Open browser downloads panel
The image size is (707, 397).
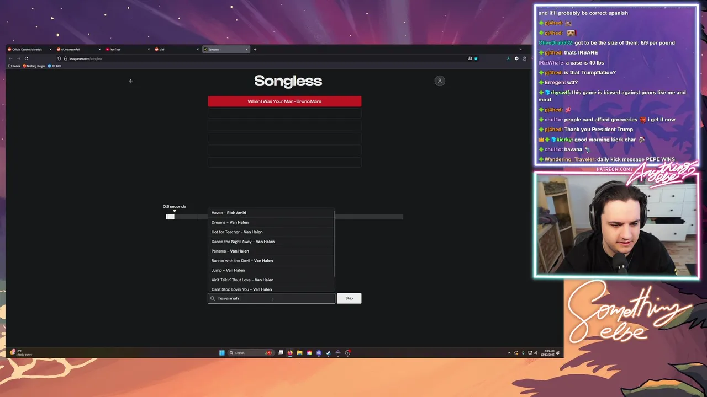tap(509, 58)
